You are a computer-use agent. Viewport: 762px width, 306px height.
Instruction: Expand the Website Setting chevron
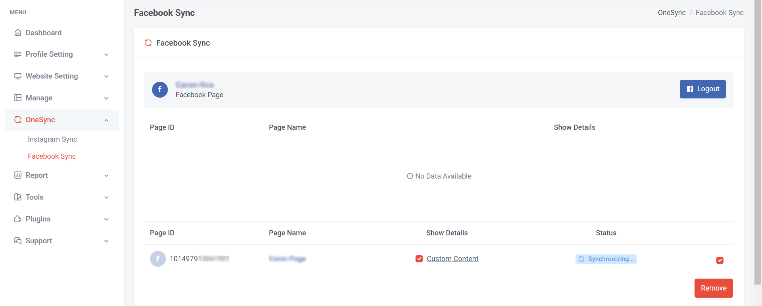(x=106, y=77)
